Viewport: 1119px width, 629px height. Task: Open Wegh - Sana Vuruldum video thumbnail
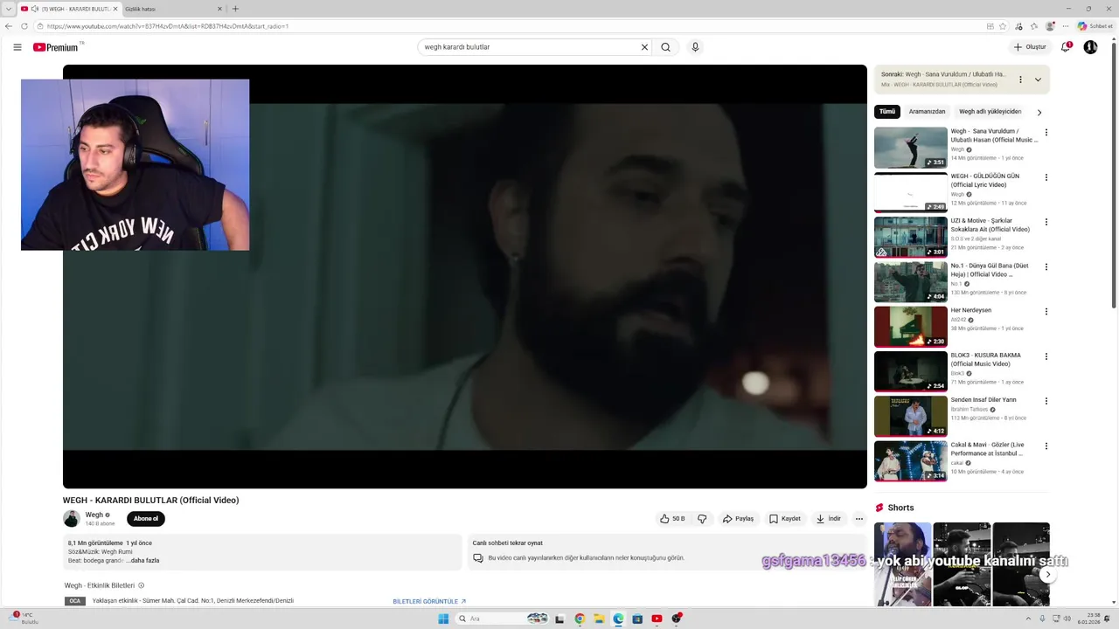coord(910,148)
